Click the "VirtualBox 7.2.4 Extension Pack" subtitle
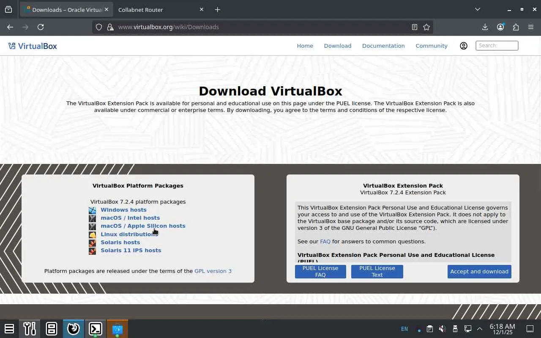541x338 pixels. (x=403, y=193)
